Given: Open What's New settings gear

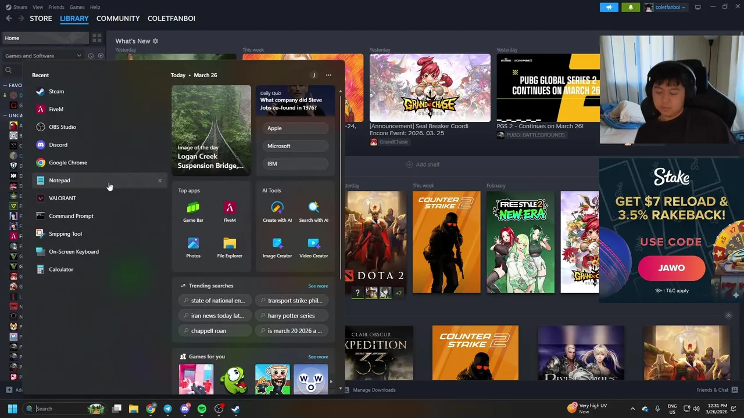Looking at the screenshot, I should (x=155, y=41).
